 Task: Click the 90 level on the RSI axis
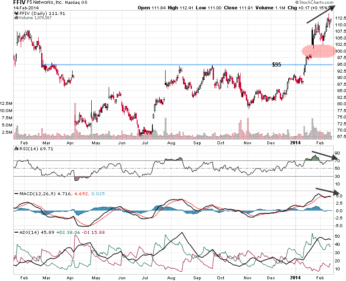338,153
